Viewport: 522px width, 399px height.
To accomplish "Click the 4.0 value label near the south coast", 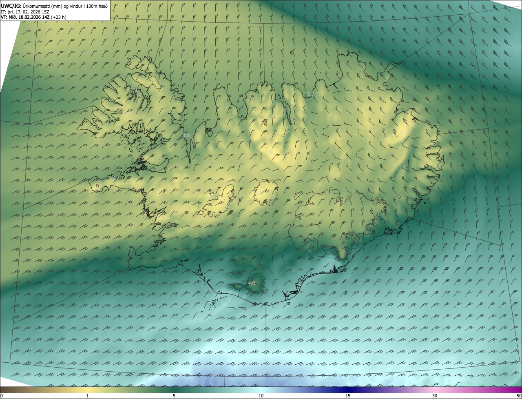I will [x=252, y=283].
